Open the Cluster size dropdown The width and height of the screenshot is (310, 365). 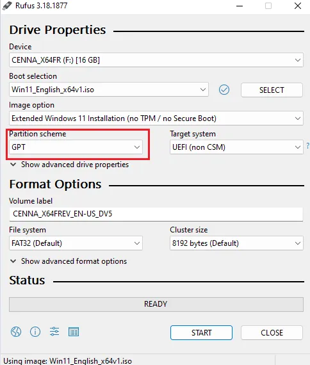click(236, 243)
